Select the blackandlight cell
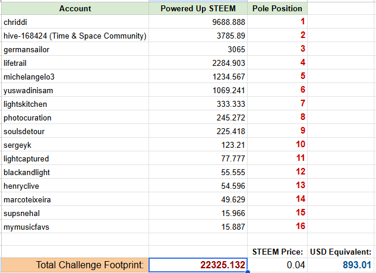Screen dimensions: 376x273 (75, 172)
